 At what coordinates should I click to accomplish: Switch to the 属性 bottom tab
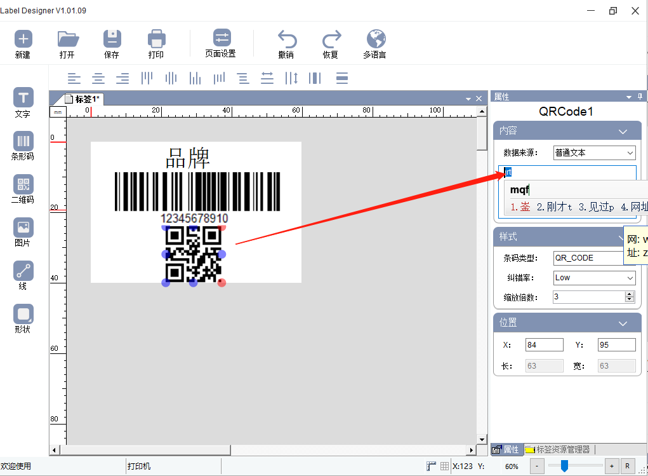pyautogui.click(x=506, y=449)
